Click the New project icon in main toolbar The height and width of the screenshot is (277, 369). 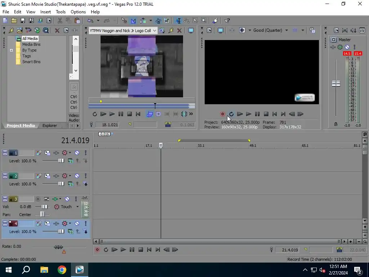[5, 21]
